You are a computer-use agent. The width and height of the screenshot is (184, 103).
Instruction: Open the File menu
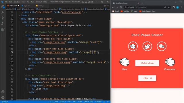(x=6, y=2)
